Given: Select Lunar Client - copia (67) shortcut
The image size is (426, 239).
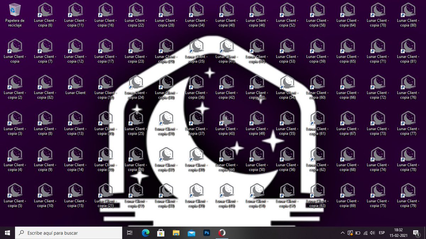Looking at the screenshot, I should pos(348,124).
